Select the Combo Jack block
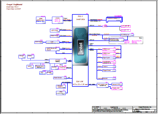 coord(116,88)
